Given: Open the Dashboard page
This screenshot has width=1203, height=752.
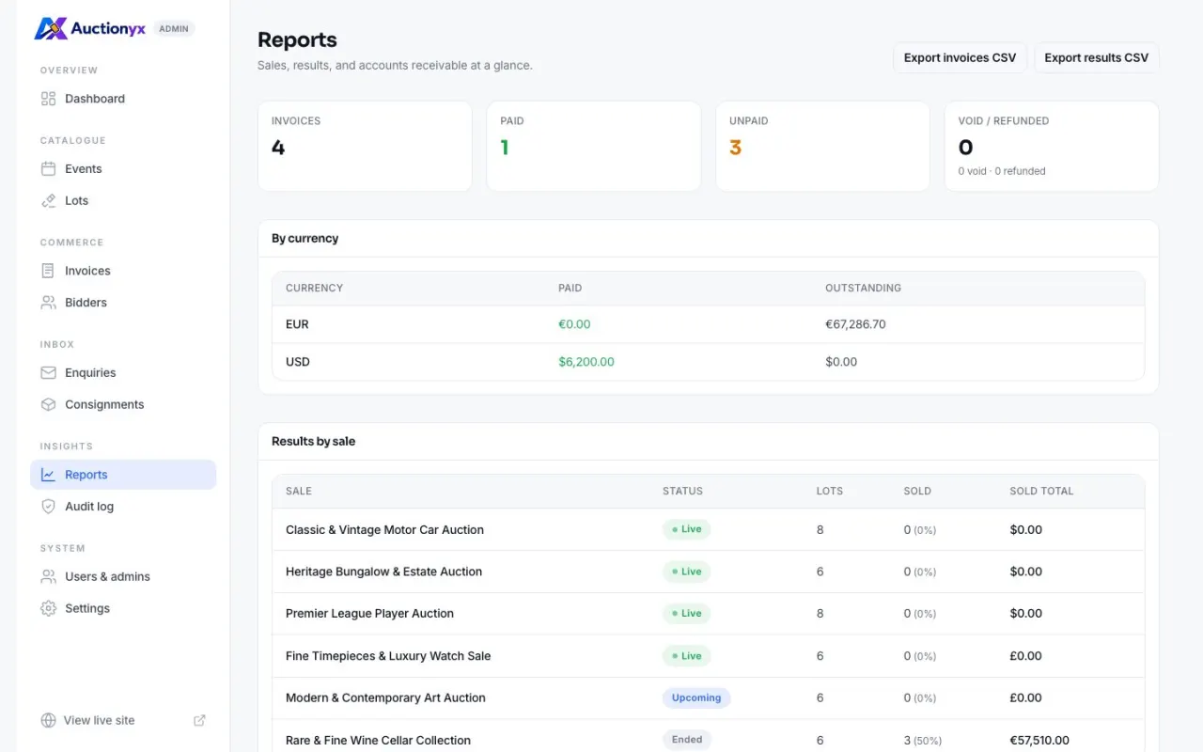Looking at the screenshot, I should [x=123, y=99].
